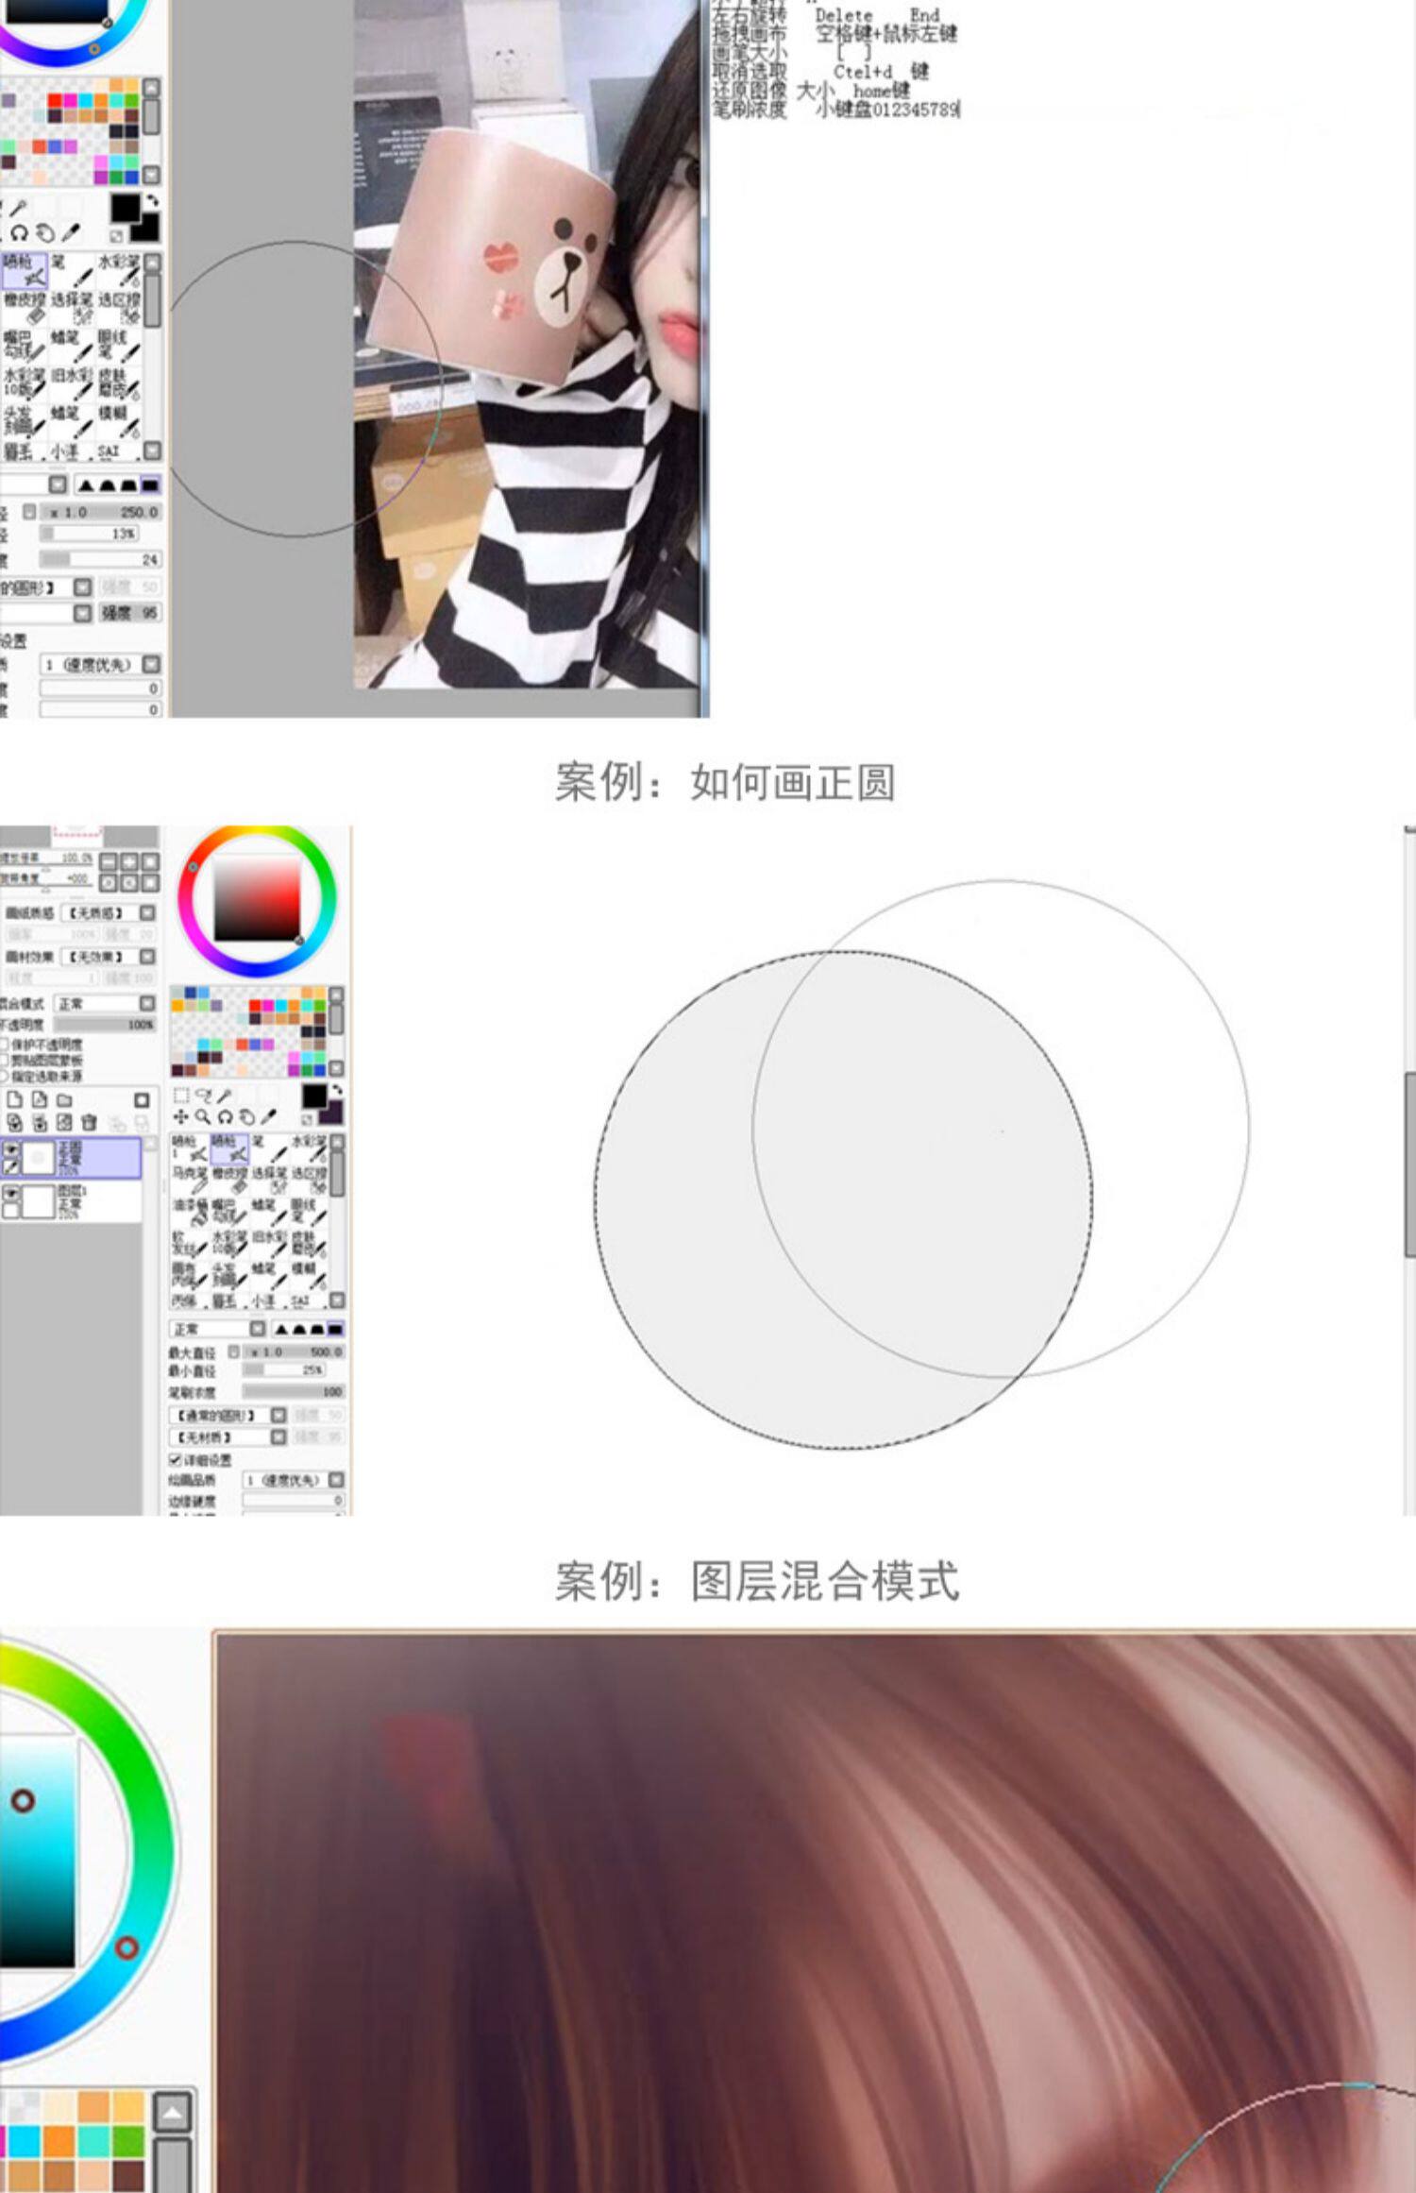Select the lasso tool in the two-circles window
This screenshot has width=1416, height=2193.
tap(203, 1096)
